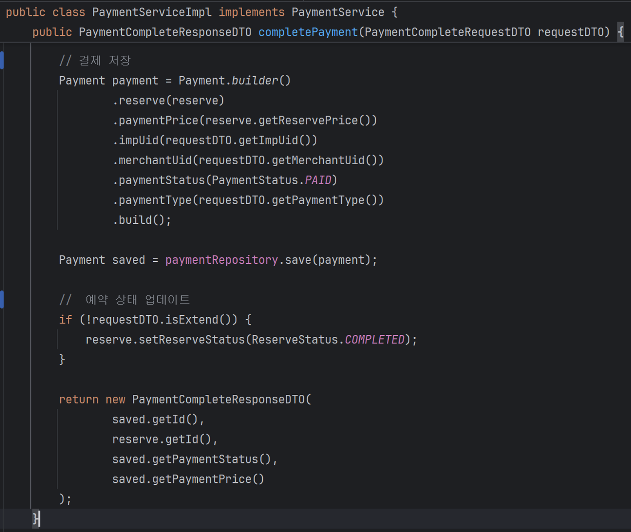Click the 'if' keyword
Image resolution: width=631 pixels, height=532 pixels.
click(66, 320)
